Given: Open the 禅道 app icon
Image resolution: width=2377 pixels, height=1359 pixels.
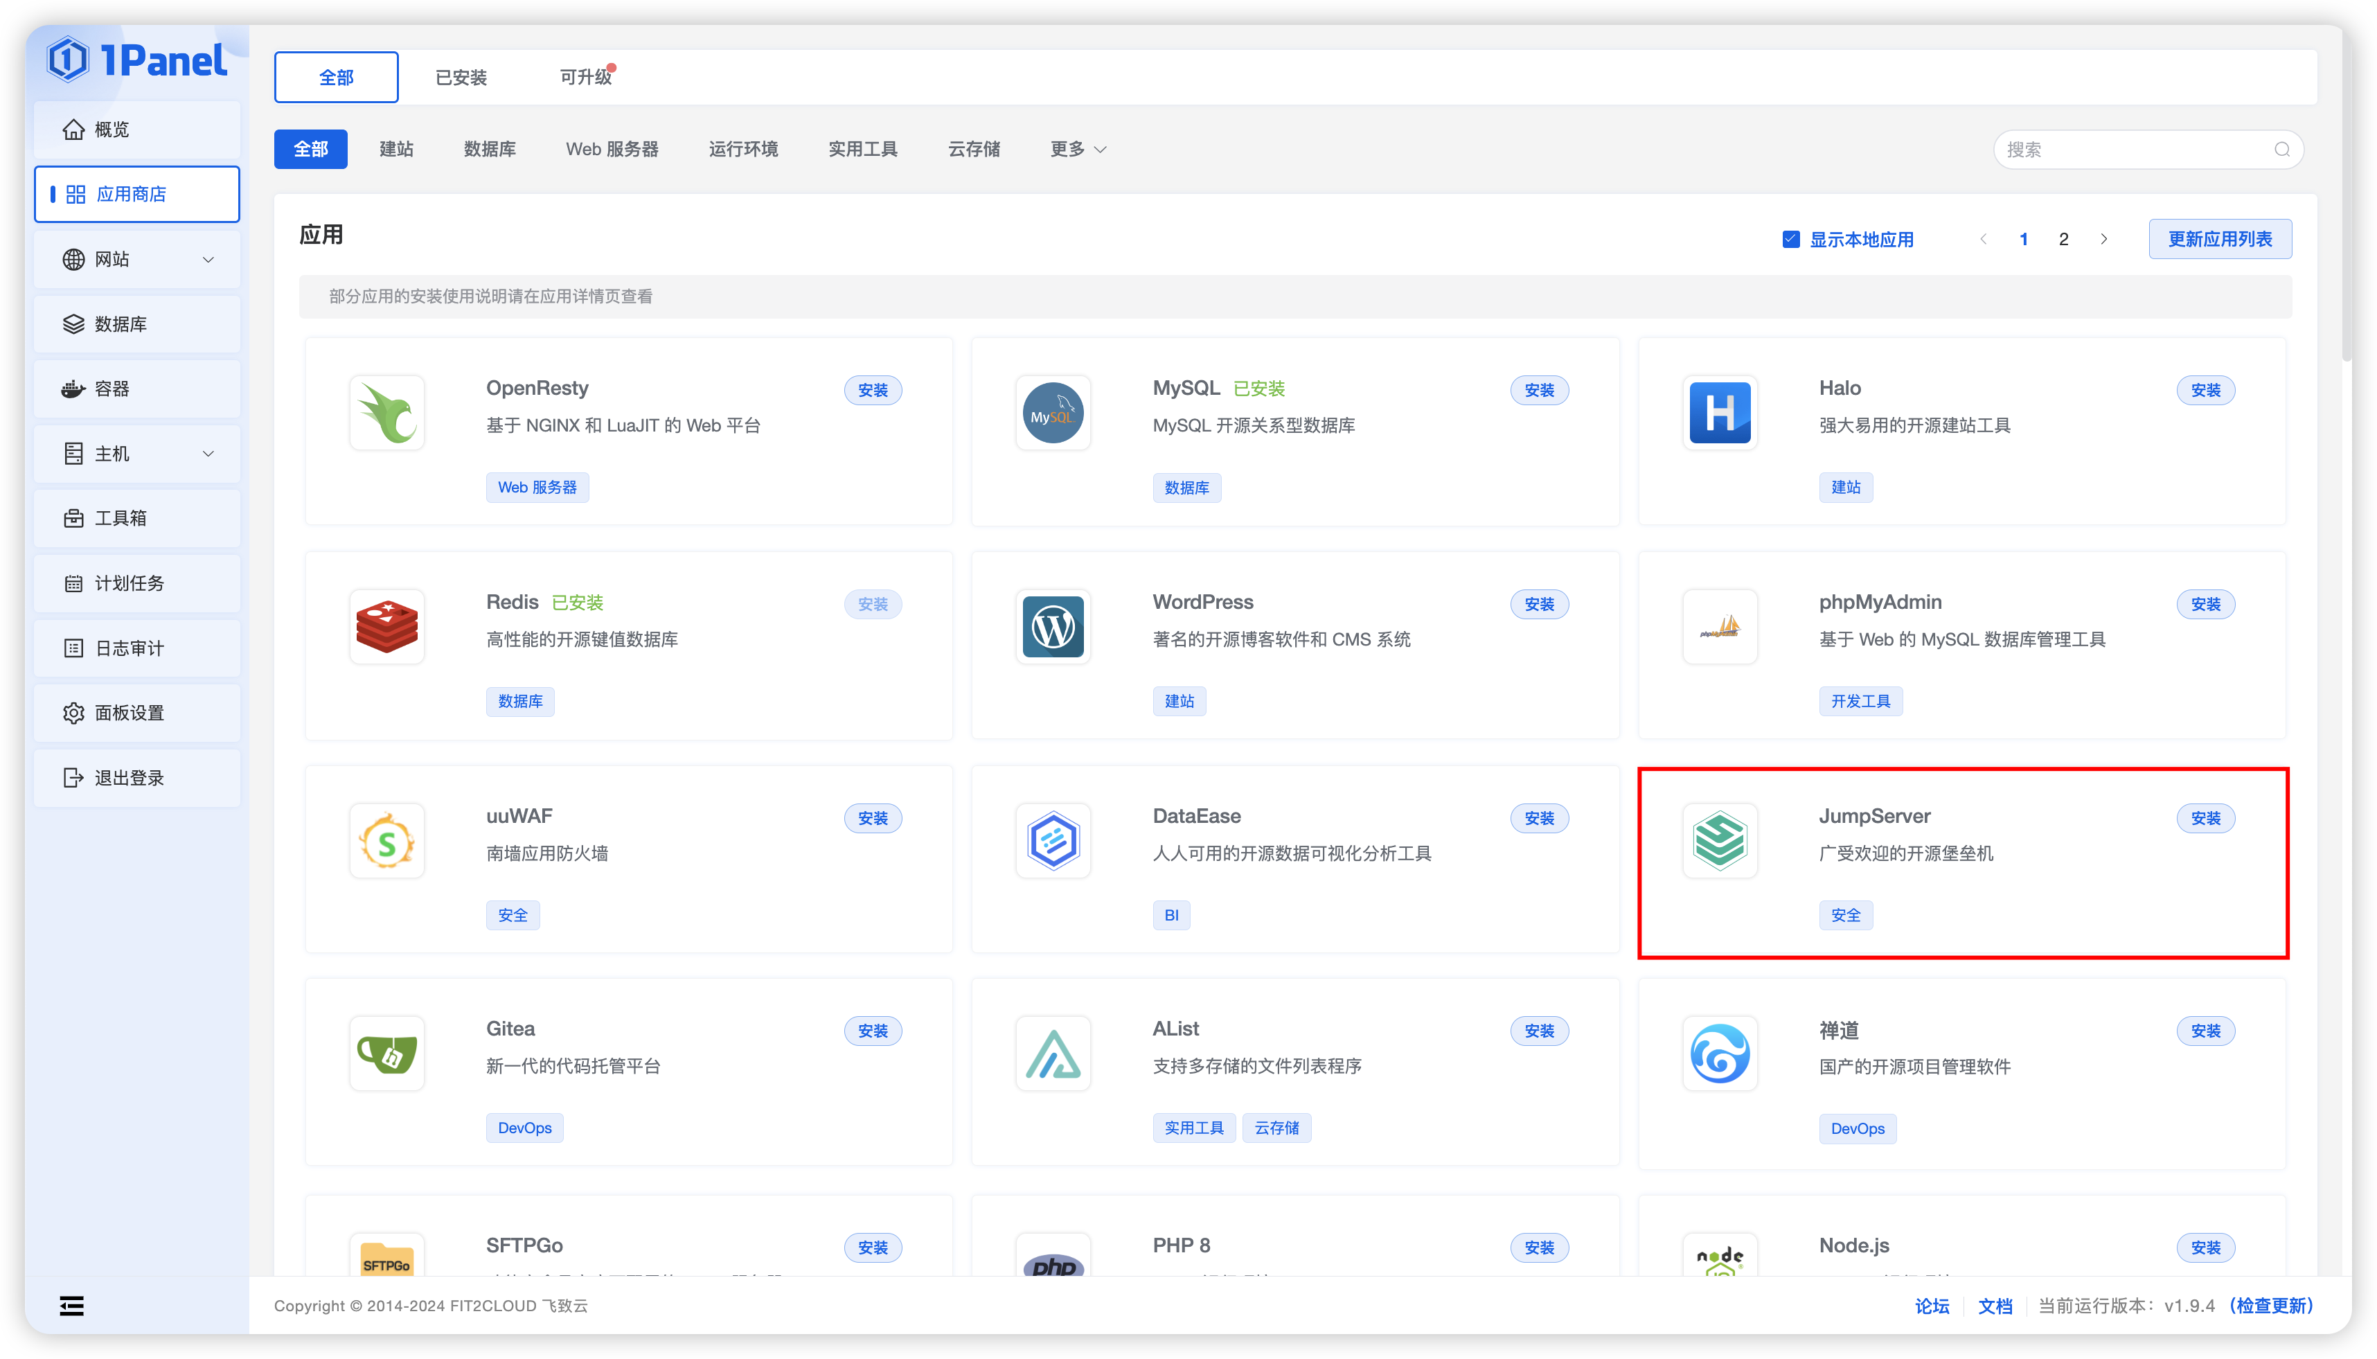Looking at the screenshot, I should coord(1719,1053).
